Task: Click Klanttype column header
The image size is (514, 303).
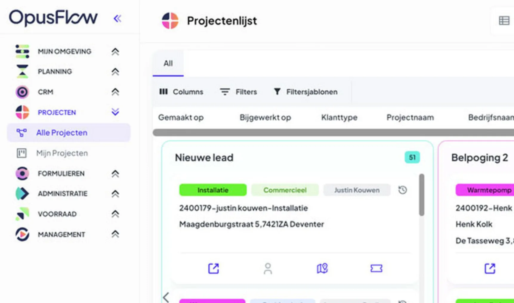Action: click(x=339, y=118)
